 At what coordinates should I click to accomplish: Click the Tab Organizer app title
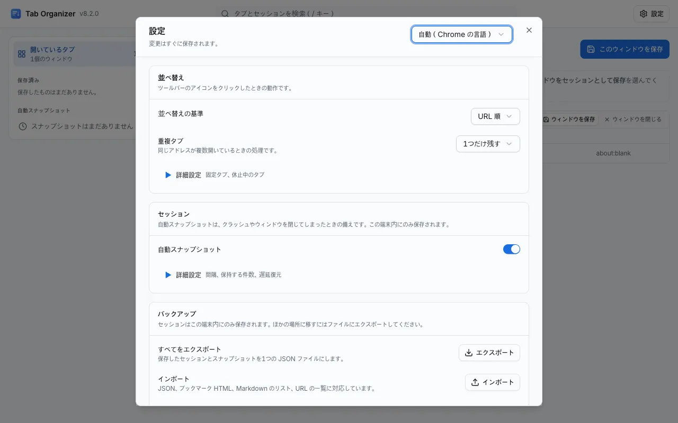point(50,14)
